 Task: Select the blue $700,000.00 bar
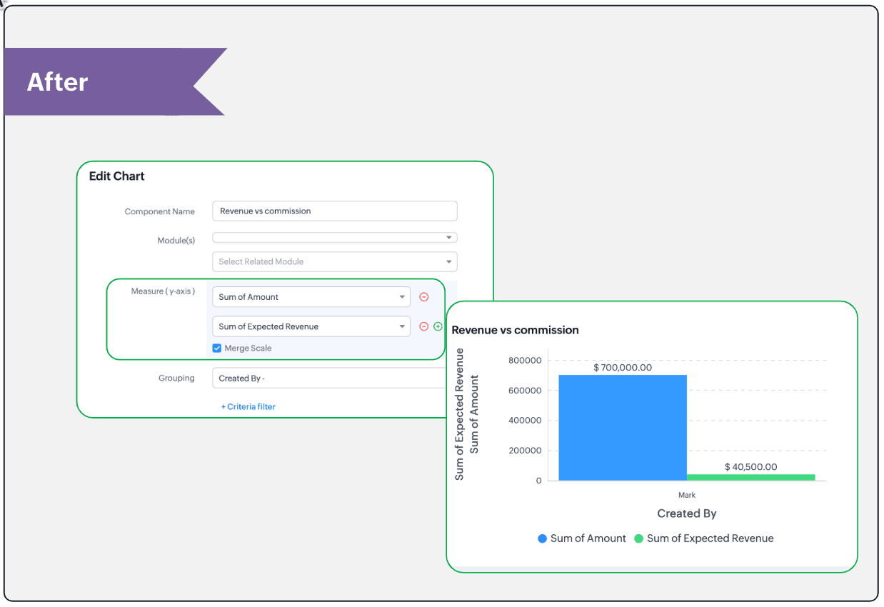[622, 428]
